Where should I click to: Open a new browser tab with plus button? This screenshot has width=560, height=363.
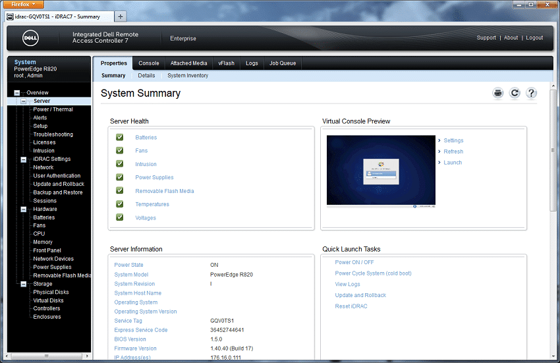pos(121,16)
